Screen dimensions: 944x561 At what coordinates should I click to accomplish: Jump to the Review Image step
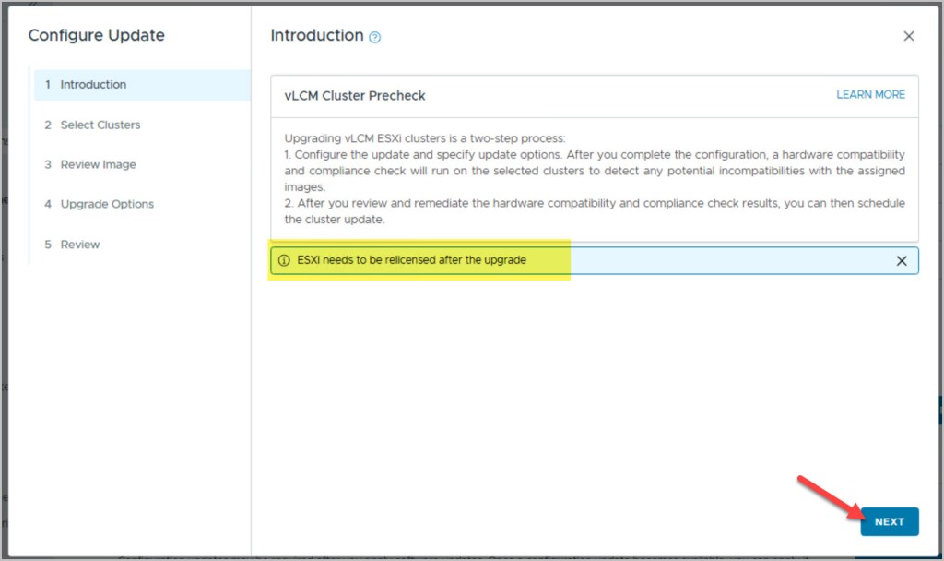98,164
